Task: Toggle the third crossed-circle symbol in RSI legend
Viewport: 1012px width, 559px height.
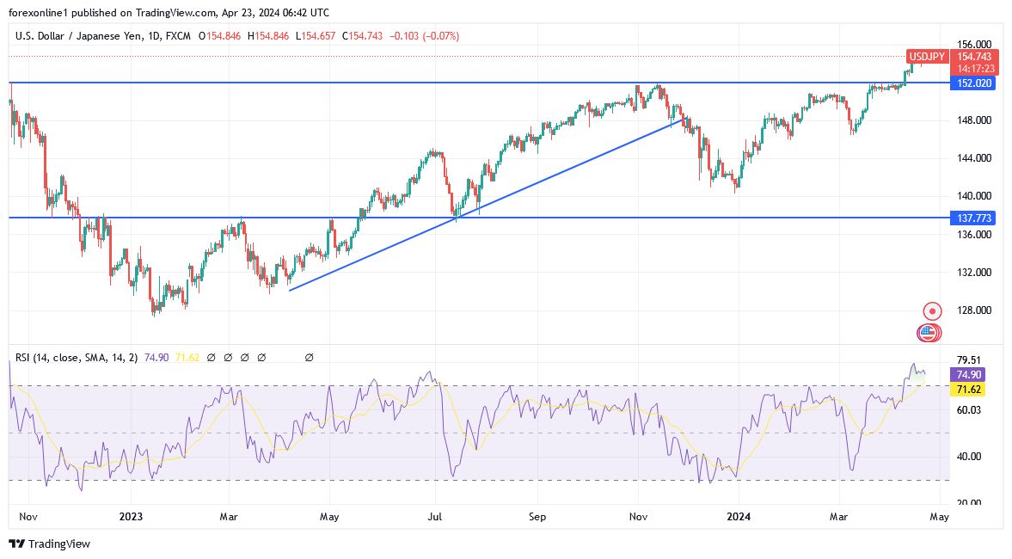Action: (x=246, y=357)
